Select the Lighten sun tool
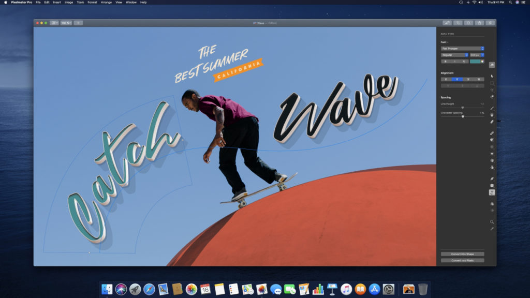Viewport: 530px width, 298px height. [492, 154]
